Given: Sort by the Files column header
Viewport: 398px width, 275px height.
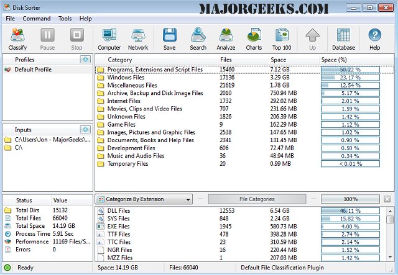Looking at the screenshot, I should pyautogui.click(x=243, y=60).
